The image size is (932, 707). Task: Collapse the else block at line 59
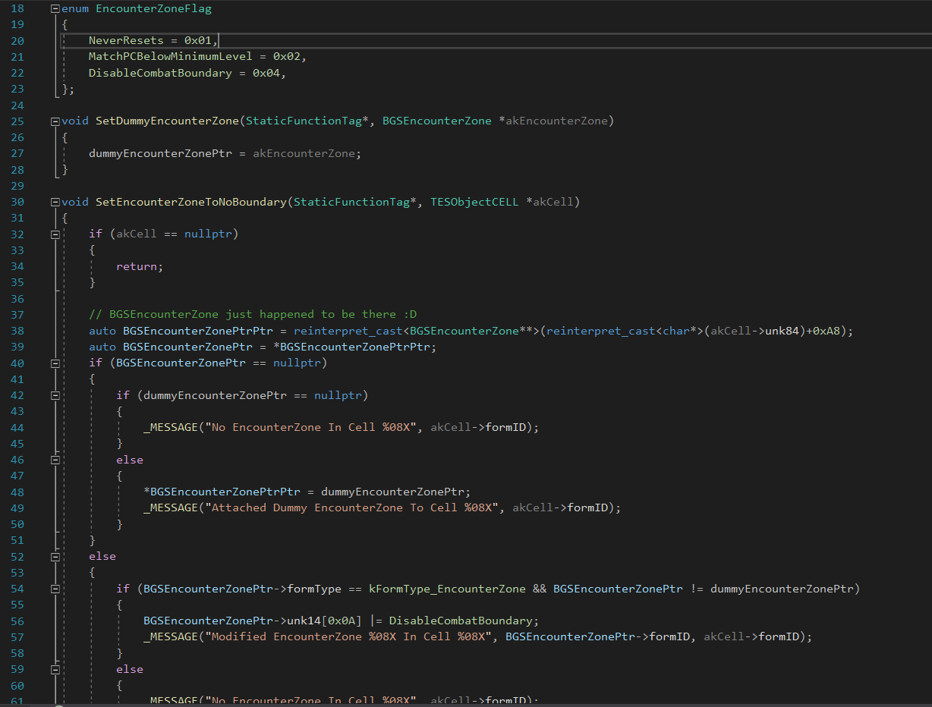pyautogui.click(x=55, y=670)
